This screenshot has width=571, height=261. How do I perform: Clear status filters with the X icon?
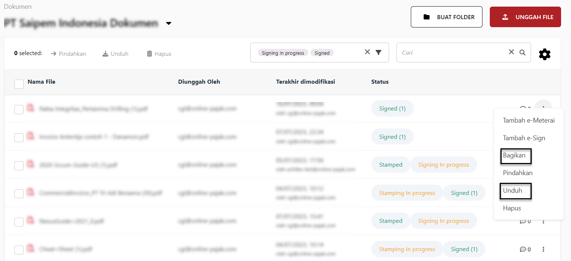[x=367, y=52]
